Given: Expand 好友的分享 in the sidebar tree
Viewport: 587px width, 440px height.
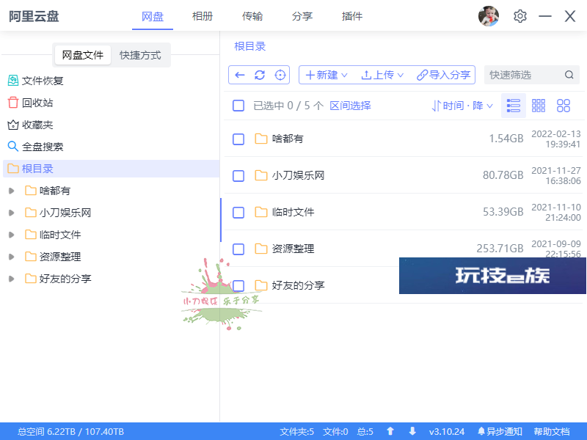Looking at the screenshot, I should [x=11, y=279].
